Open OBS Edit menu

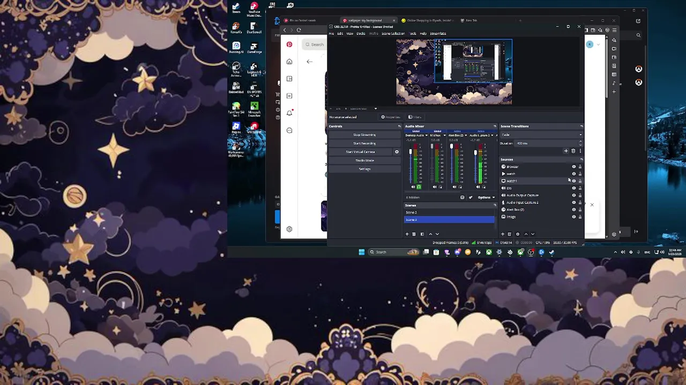pos(340,33)
